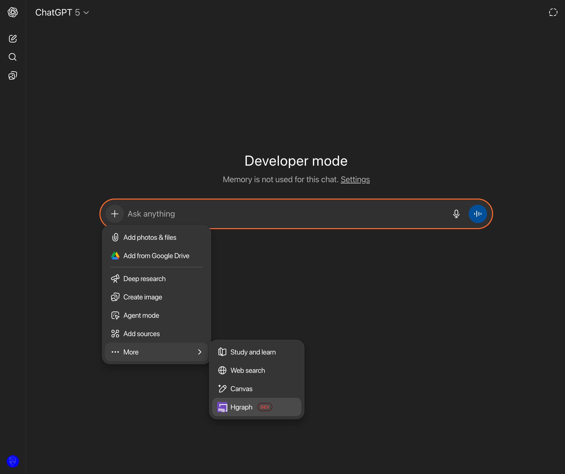Click the temporary chat dashed-circle icon
This screenshot has height=474, width=565.
coord(553,12)
